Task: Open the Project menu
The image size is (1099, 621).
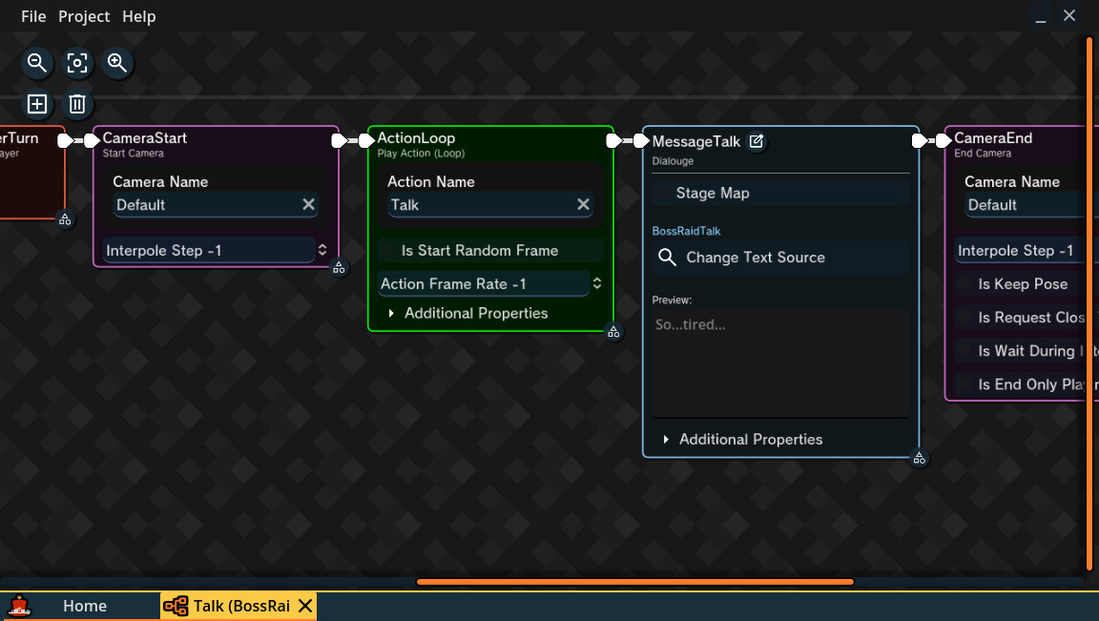Action: point(84,16)
